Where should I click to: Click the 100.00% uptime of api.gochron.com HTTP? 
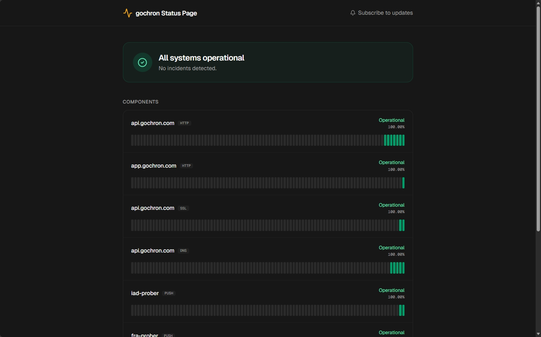point(396,127)
